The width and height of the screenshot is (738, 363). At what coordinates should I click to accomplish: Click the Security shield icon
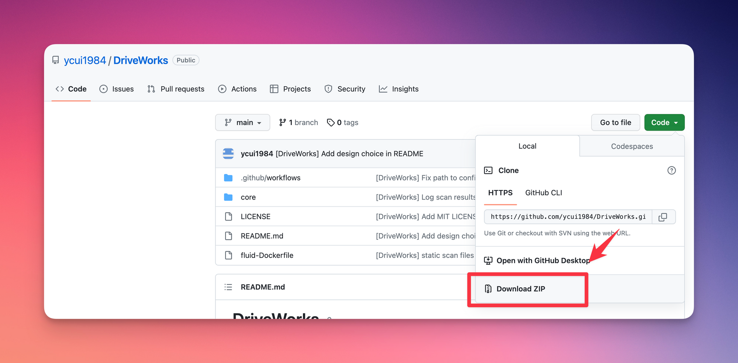pos(328,89)
